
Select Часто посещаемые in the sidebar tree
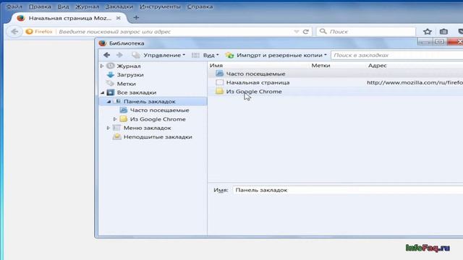(x=159, y=110)
